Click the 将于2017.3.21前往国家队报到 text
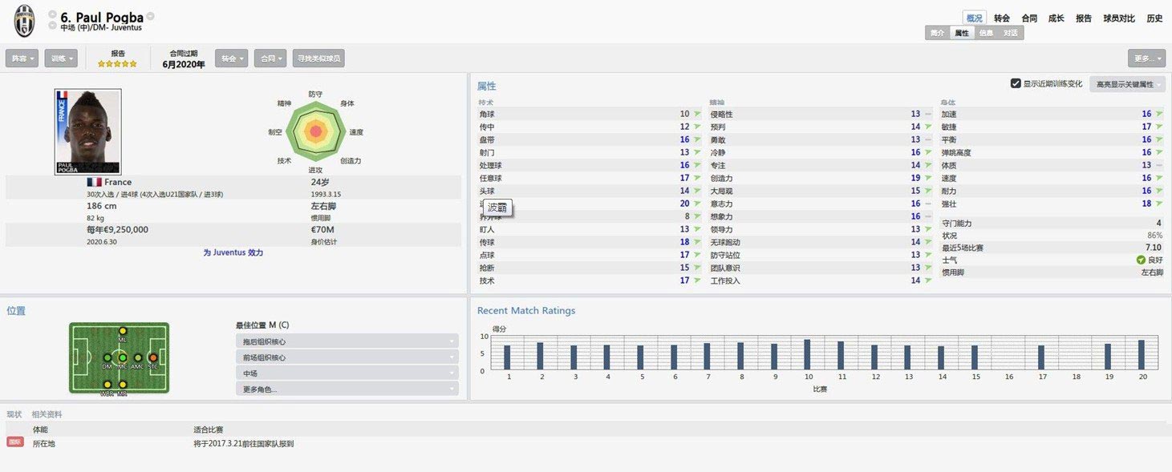This screenshot has width=1172, height=472. [x=244, y=443]
